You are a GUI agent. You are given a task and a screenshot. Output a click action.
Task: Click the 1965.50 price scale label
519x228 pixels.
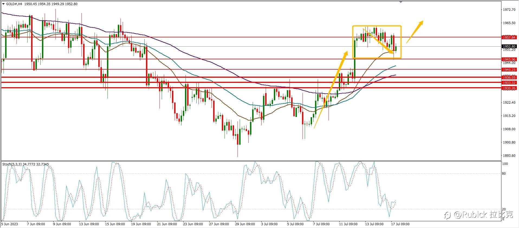[x=509, y=23]
